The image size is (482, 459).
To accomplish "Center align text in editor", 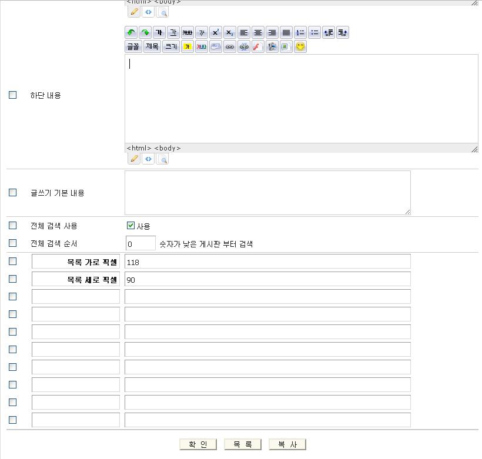I will click(258, 32).
